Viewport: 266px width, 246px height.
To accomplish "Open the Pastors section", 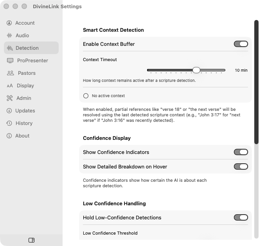I will click(31, 73).
